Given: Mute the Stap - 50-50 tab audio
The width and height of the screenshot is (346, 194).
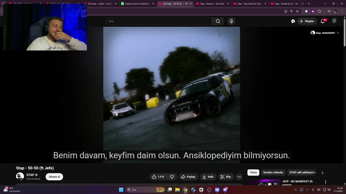Looking at the screenshot, I should tap(186, 4).
